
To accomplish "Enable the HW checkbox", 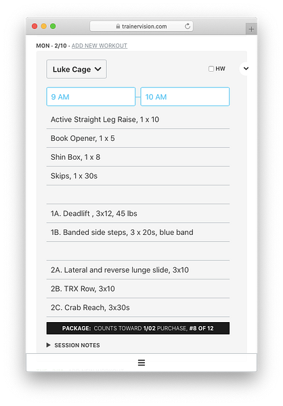I will pos(211,68).
